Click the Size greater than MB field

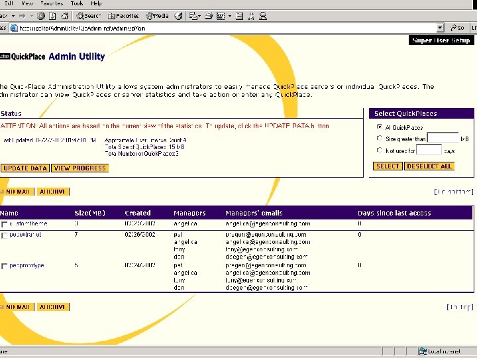pyautogui.click(x=443, y=138)
